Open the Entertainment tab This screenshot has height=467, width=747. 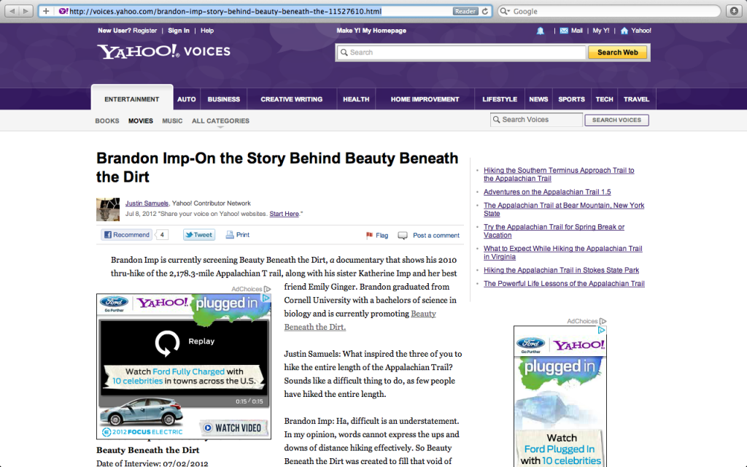tap(132, 99)
